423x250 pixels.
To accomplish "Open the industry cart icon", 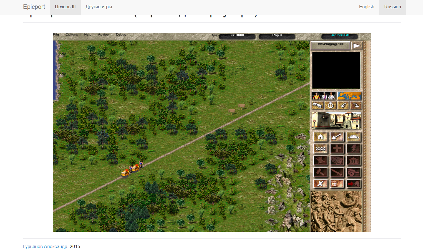I will [354, 172].
